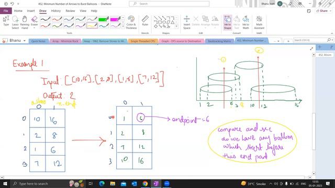Pick the purple pen in bottom row
Viewport: 335px width, 188px height.
click(x=80, y=26)
